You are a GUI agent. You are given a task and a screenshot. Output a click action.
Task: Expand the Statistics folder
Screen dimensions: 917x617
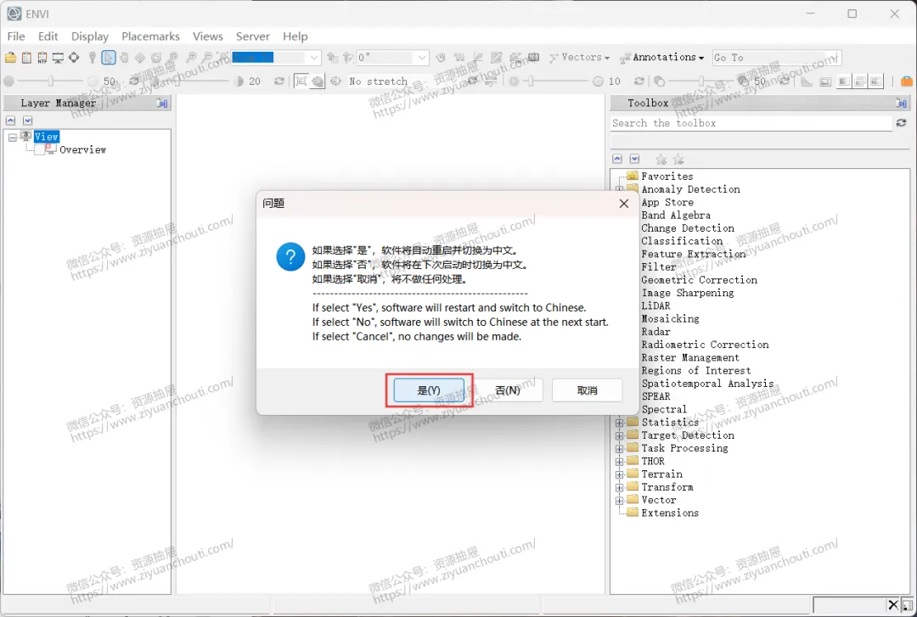point(619,423)
